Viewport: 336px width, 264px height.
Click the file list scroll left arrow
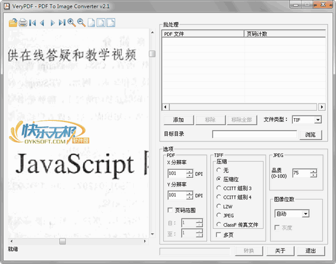(166, 107)
